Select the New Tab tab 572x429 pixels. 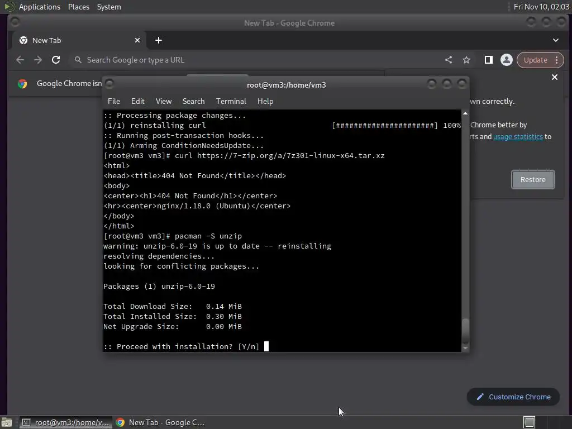click(79, 40)
